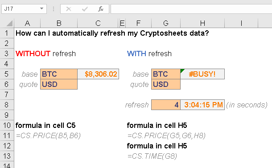Select row 6 header
The image size is (272, 168).
pos(7,84)
